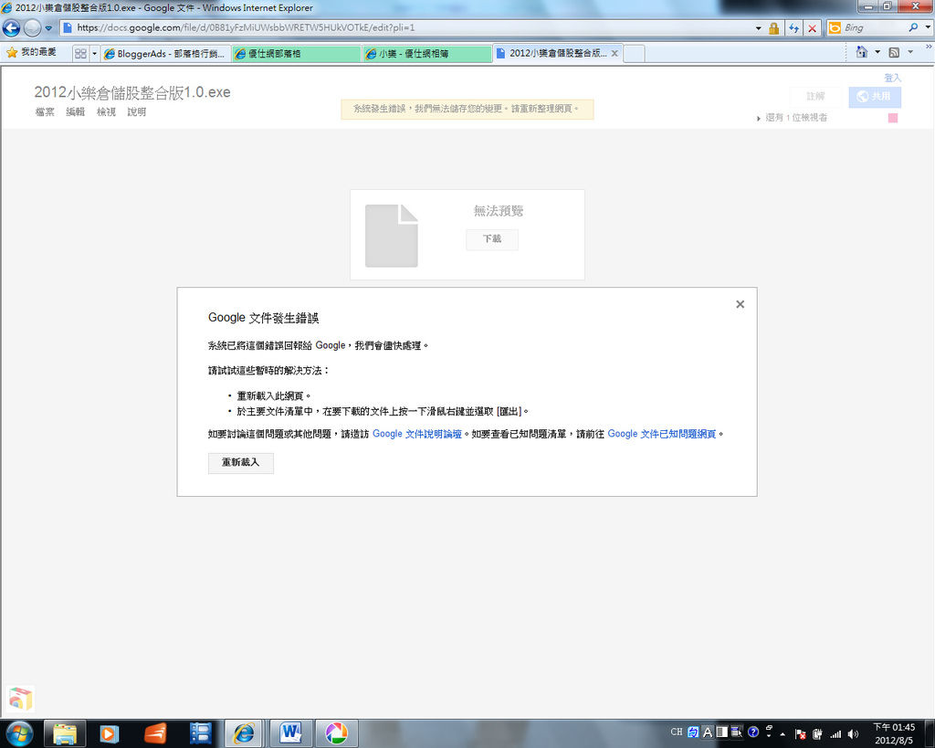Open 我的最愛 favorites star button
Image resolution: width=935 pixels, height=748 pixels.
coord(31,52)
